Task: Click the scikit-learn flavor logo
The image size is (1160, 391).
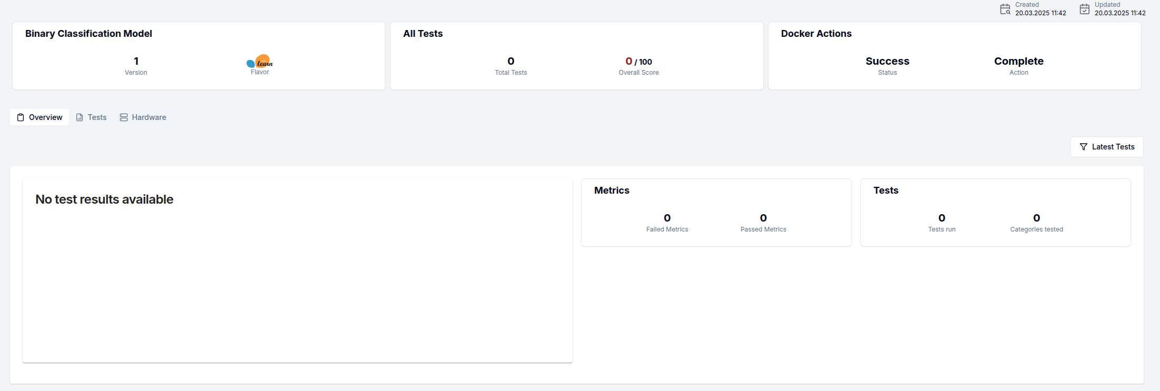Action: pyautogui.click(x=260, y=62)
